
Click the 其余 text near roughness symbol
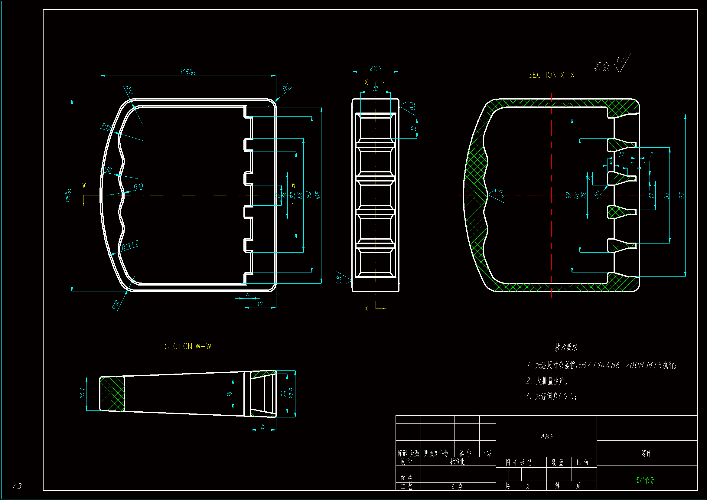601,66
